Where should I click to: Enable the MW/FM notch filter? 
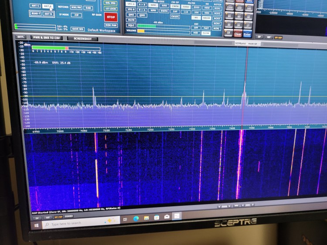pyautogui.click(x=76, y=7)
